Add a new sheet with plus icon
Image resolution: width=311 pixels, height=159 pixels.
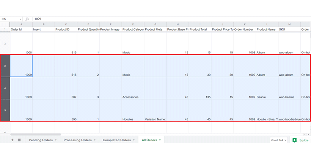coord(12,140)
